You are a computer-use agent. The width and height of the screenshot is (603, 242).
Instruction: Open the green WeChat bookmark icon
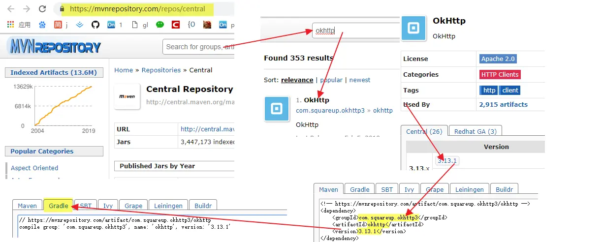(x=159, y=24)
